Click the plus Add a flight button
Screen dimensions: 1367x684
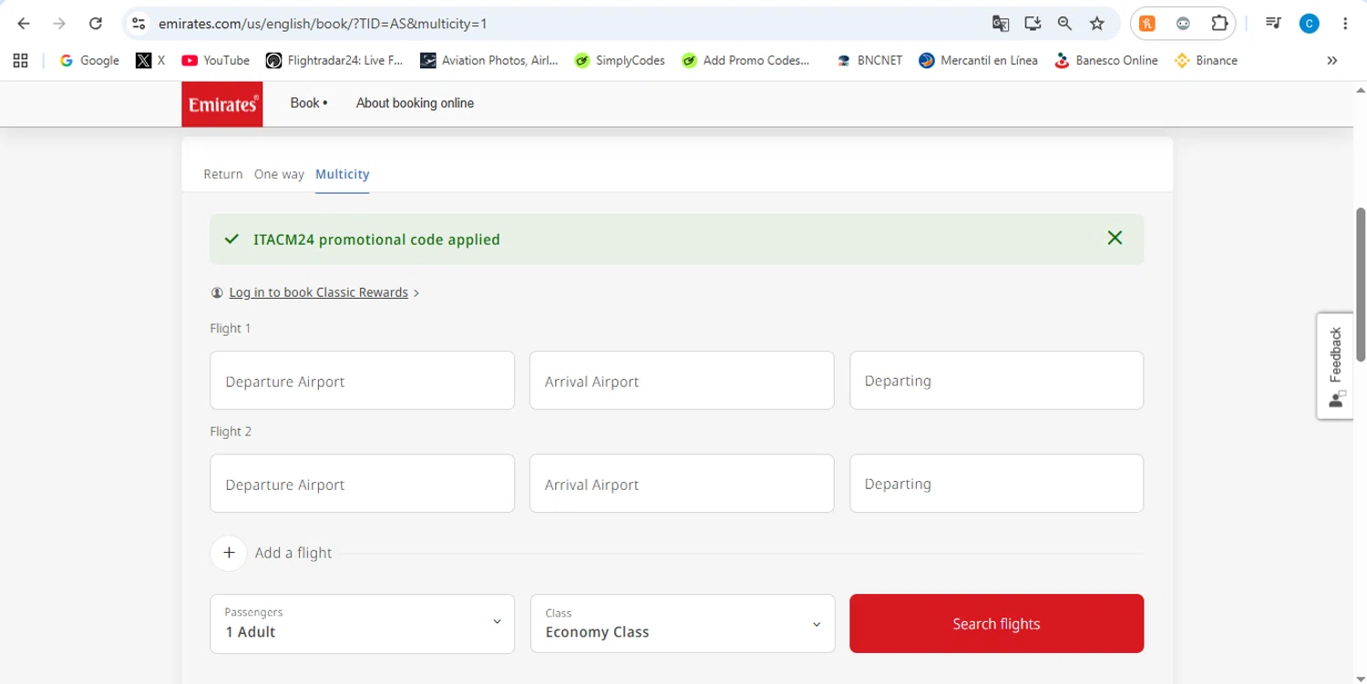[229, 553]
